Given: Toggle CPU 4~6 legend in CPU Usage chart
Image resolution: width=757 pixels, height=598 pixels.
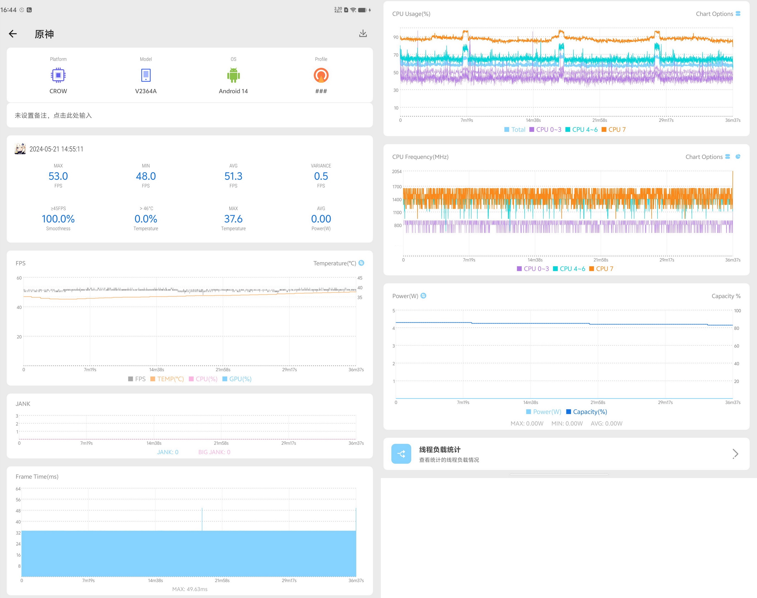Looking at the screenshot, I should (581, 130).
